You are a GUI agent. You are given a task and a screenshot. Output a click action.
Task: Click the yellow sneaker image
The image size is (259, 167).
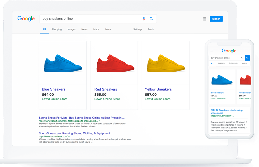coord(166,63)
